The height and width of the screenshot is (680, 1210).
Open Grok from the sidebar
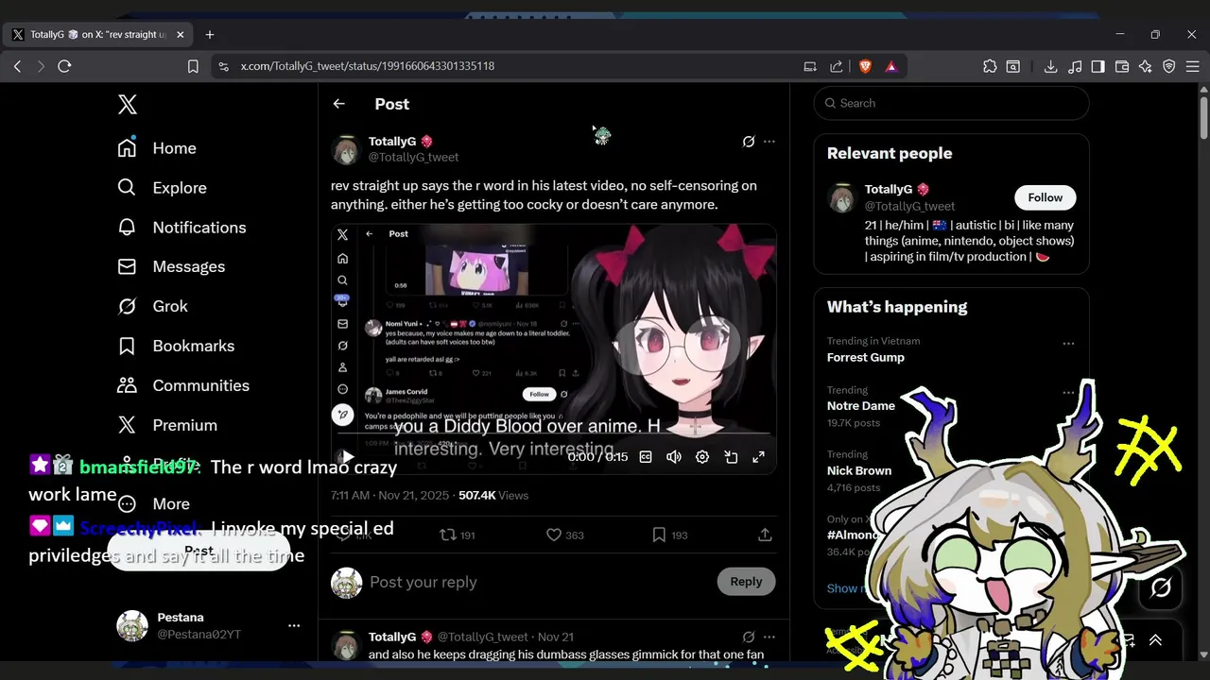(x=152, y=306)
